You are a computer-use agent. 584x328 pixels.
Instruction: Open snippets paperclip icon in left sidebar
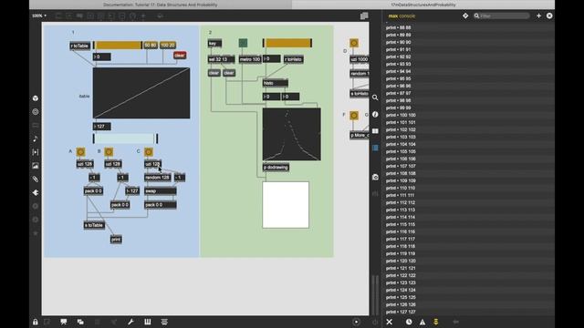36,179
